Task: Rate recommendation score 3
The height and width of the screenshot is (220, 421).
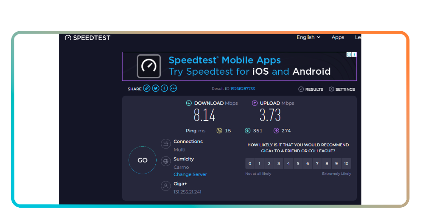Action: click(279, 163)
